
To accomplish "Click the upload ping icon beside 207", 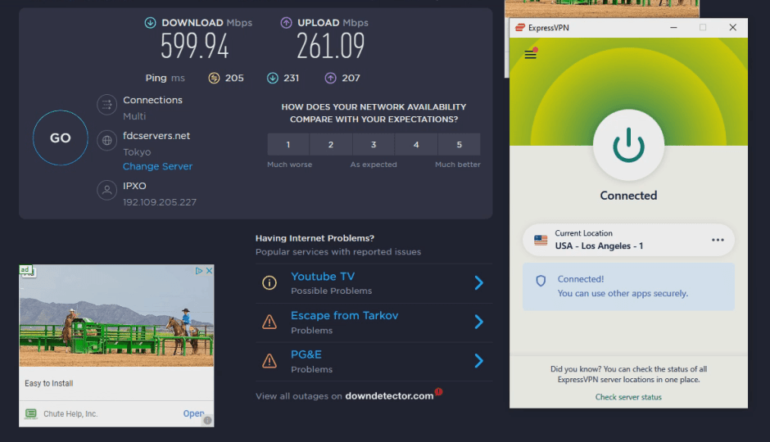I will tap(330, 78).
